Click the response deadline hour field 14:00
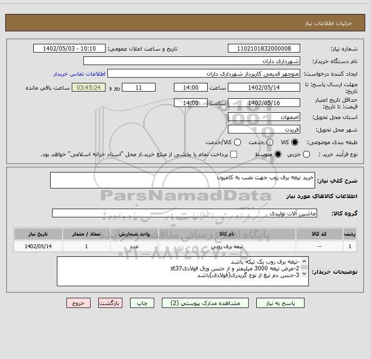This screenshot has height=359, width=371. (191, 87)
